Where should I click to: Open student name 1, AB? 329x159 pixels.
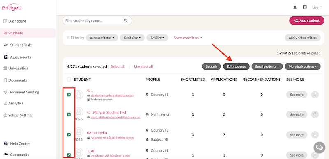coord(91,151)
